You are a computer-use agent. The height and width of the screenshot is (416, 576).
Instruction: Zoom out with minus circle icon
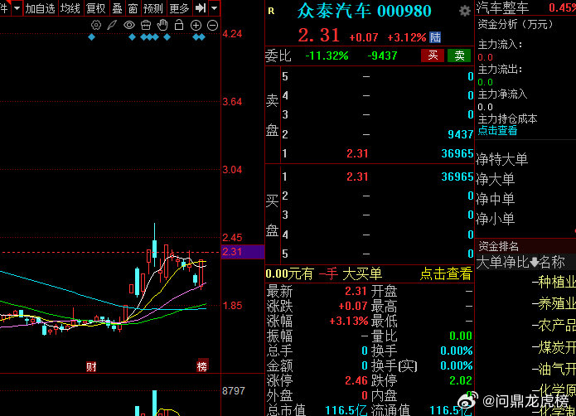[213, 25]
